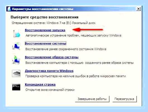Viewport: 148px width, 112px height.
Task: Open Восстановление запуска link
Action: [x=45, y=30]
